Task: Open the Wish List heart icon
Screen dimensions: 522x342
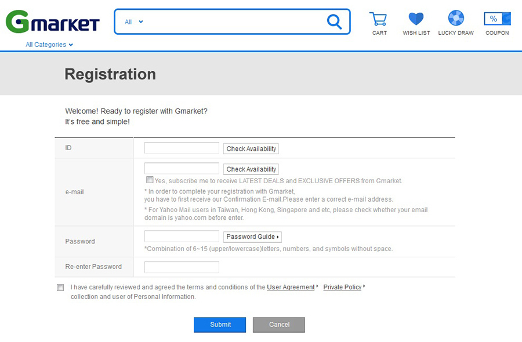Action: (416, 19)
